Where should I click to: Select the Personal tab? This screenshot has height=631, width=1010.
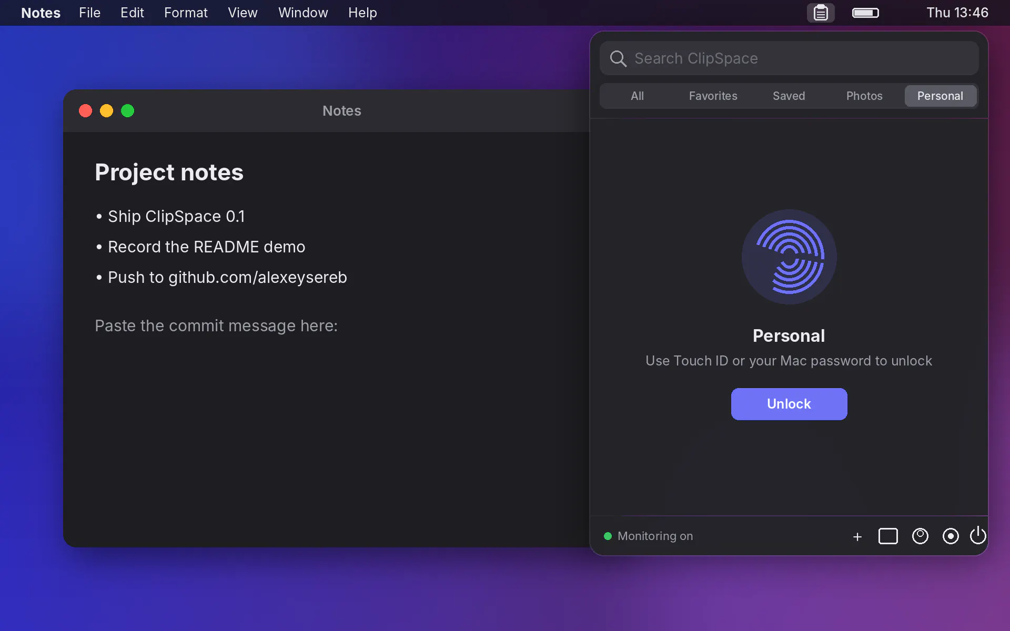point(940,96)
